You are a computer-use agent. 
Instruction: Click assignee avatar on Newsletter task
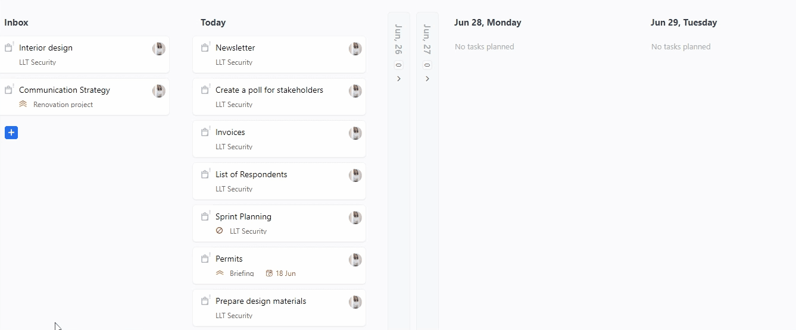point(355,49)
